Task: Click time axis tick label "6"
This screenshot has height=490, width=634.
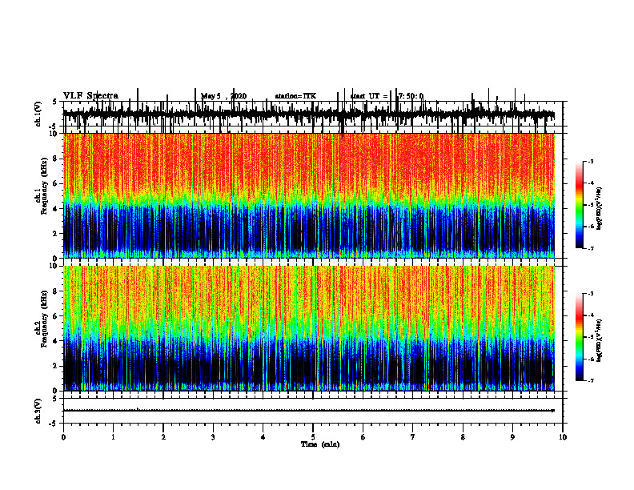Action: (363, 437)
